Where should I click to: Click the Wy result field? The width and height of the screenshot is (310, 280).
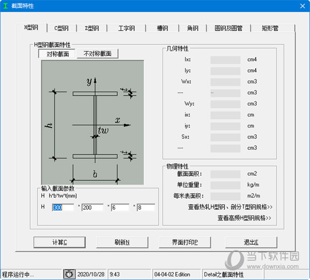(225, 104)
